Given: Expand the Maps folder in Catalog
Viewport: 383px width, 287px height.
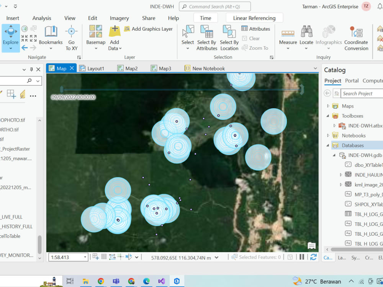Looking at the screenshot, I should 328,106.
